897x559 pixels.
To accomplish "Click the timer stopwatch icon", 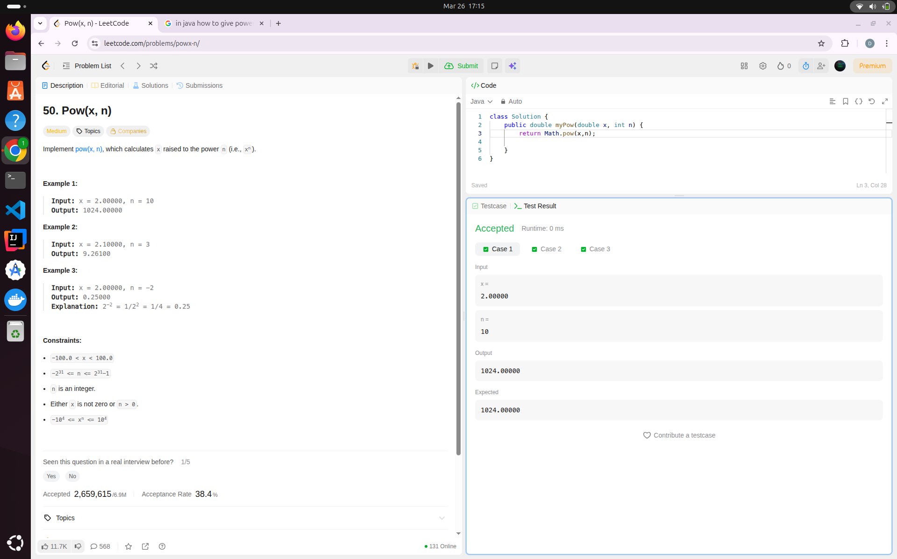I will coord(806,66).
